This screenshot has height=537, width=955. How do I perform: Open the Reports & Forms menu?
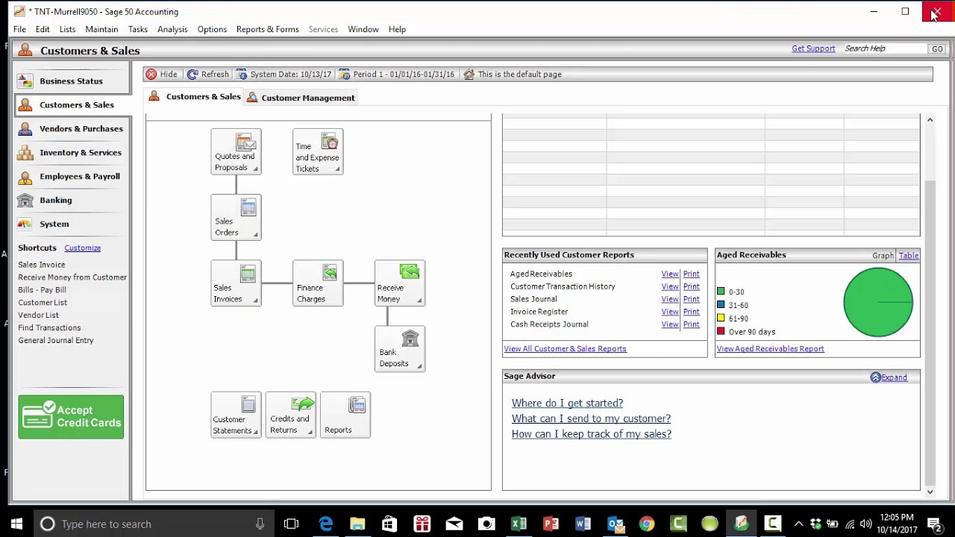click(268, 30)
